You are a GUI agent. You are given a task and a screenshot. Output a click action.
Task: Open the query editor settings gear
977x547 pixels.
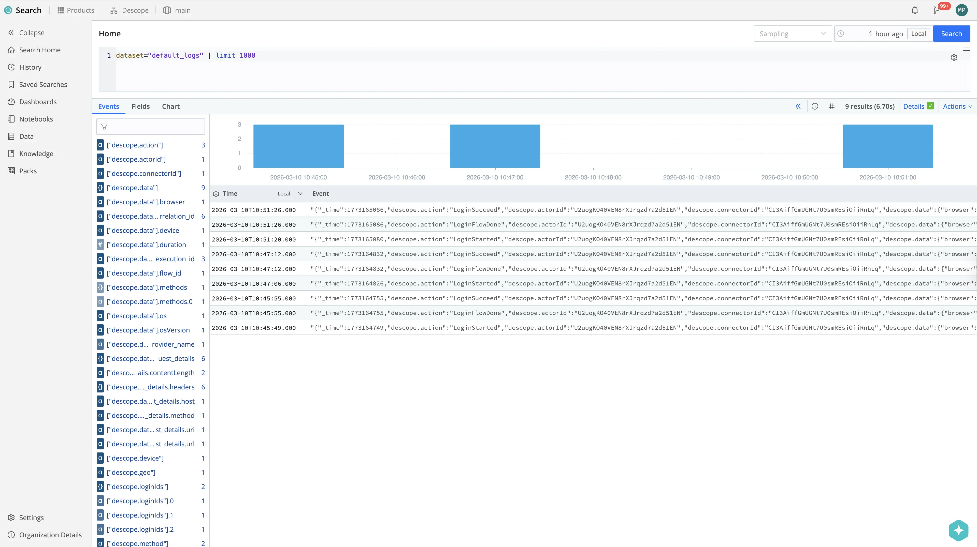click(954, 57)
